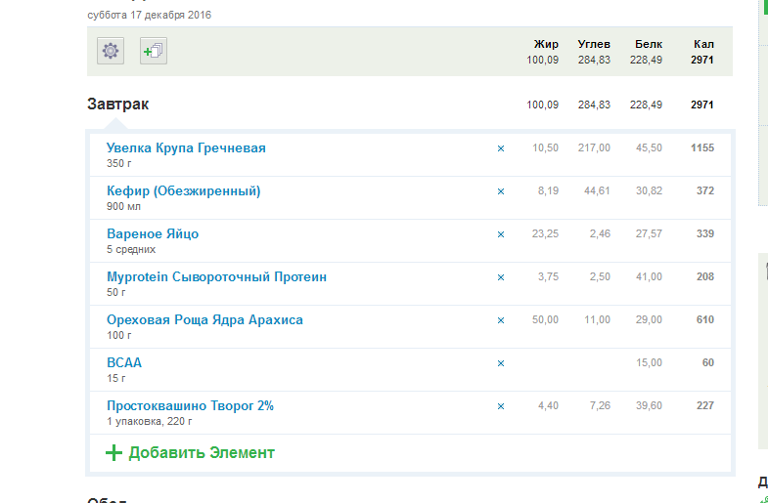Image resolution: width=768 pixels, height=503 pixels.
Task: Click the 1 упаковка, 220 г portion text
Action: pos(150,421)
